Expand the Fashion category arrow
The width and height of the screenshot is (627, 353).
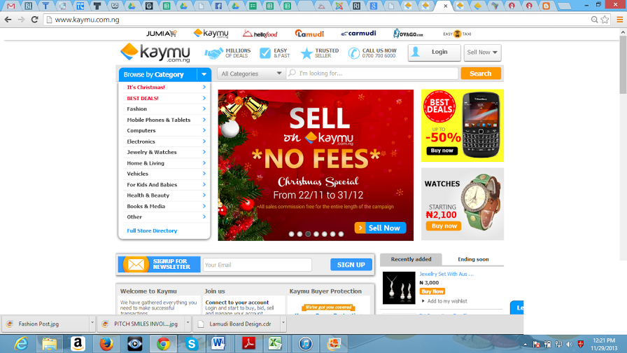point(204,109)
